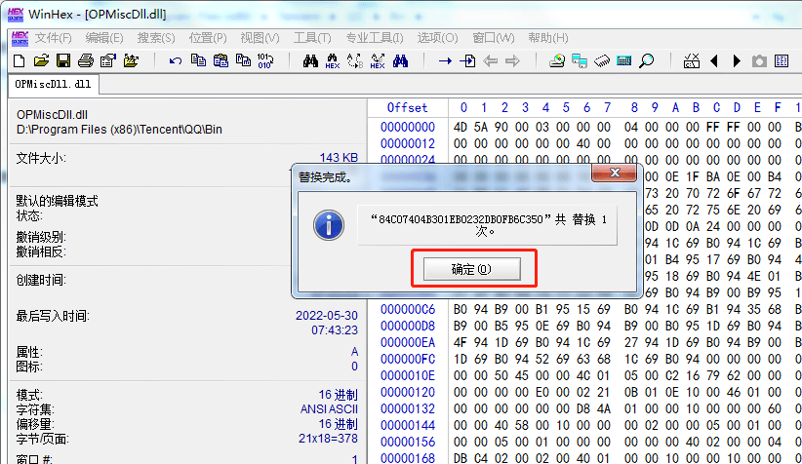The image size is (802, 464).
Task: Click offset row 000000D8
Action: 408,326
